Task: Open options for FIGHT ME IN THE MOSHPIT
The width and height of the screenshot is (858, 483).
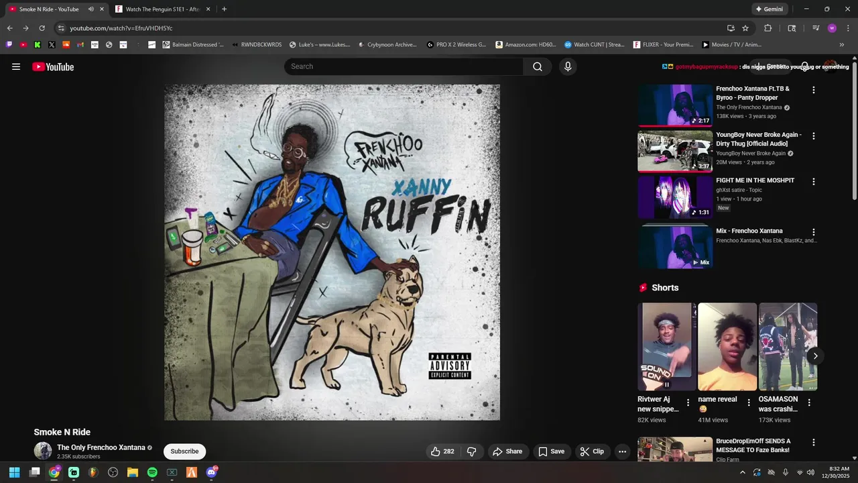Action: (814, 182)
